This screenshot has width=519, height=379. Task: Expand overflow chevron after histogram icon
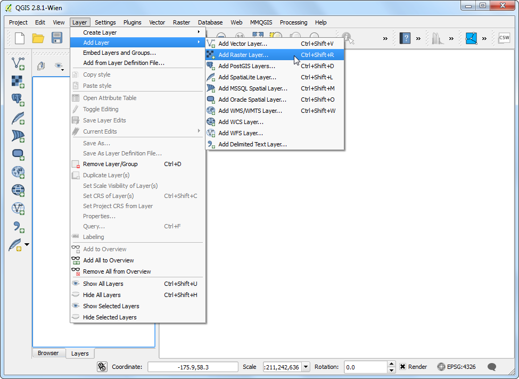tap(451, 38)
